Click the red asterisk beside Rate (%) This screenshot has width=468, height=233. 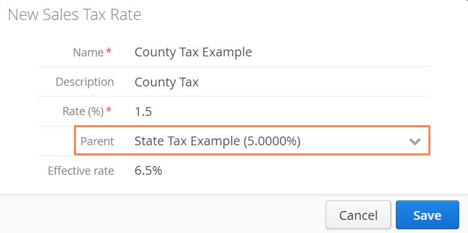pyautogui.click(x=109, y=110)
